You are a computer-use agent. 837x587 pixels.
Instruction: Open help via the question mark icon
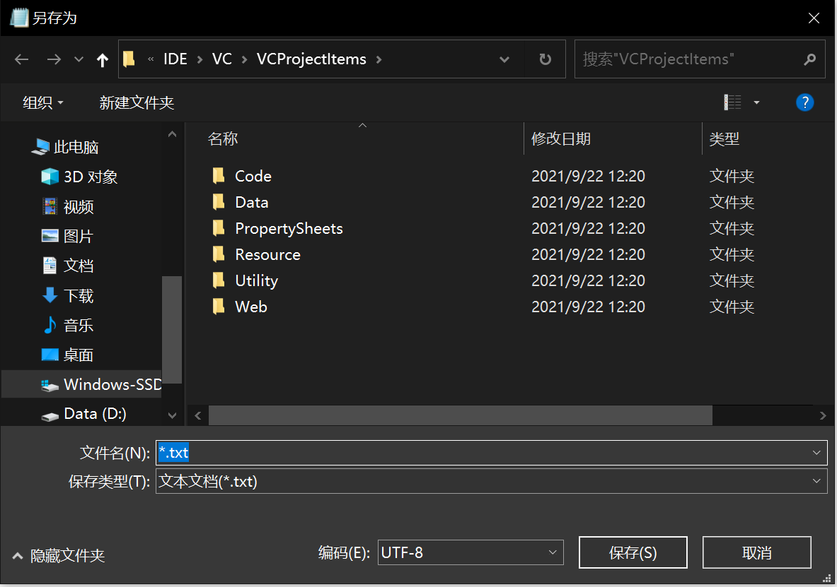(x=804, y=102)
